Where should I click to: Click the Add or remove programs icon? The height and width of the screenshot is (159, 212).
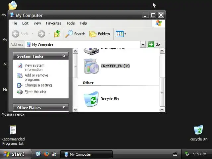[x=20, y=76]
